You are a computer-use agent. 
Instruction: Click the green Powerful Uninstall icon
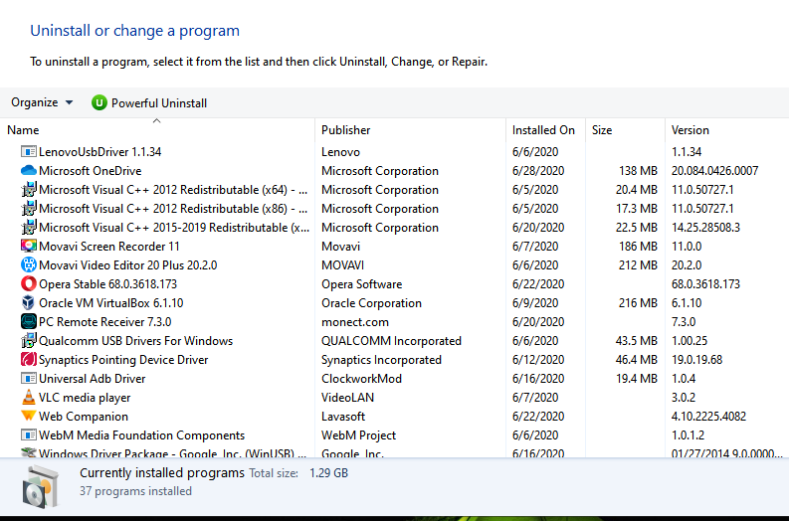tap(99, 102)
